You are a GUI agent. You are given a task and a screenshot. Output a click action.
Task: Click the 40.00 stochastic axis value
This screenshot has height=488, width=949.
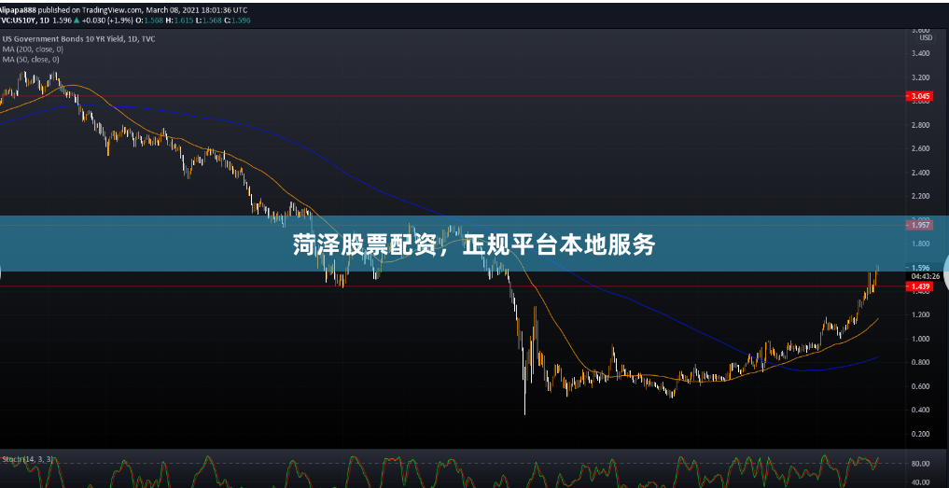tap(921, 482)
